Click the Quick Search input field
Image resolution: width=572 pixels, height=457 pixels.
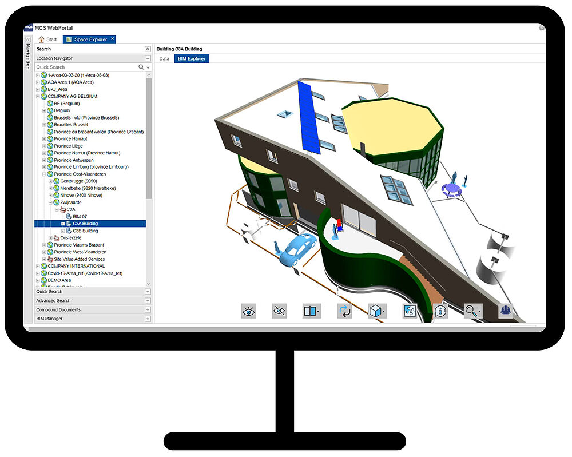click(86, 67)
